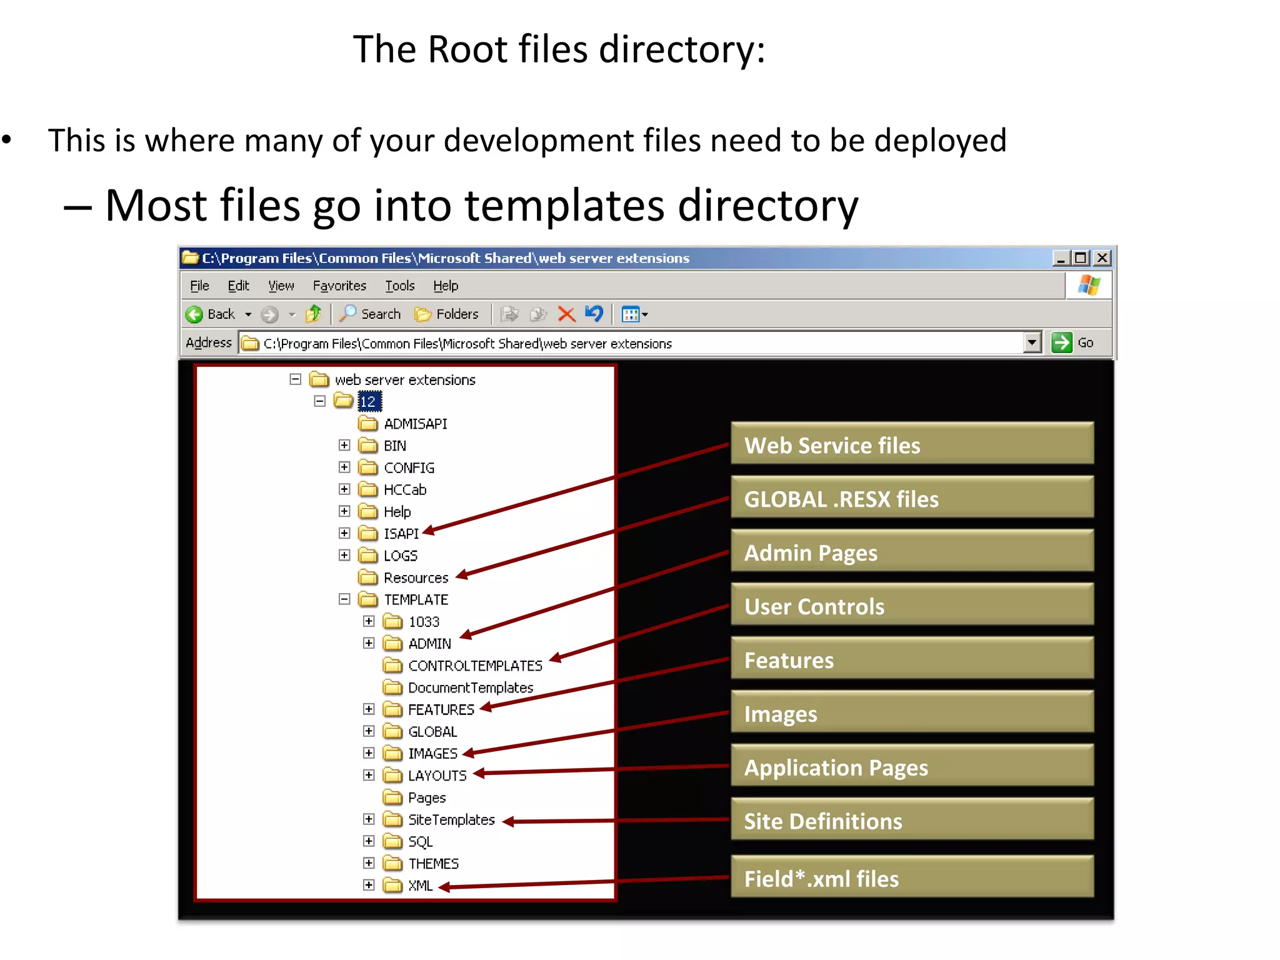Viewport: 1280px width, 960px height.
Task: Open the Favorites menu
Action: click(x=339, y=286)
